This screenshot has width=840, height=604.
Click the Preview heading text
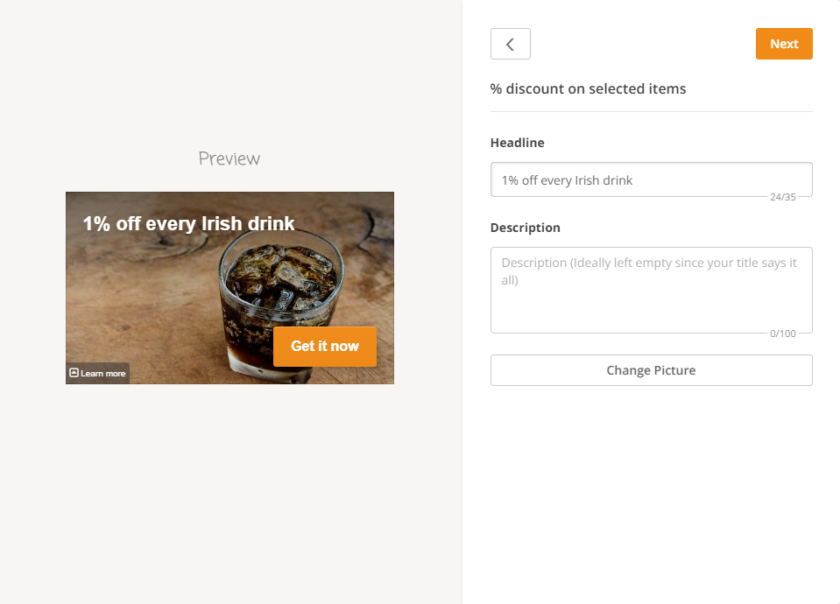tap(229, 158)
